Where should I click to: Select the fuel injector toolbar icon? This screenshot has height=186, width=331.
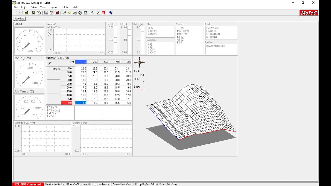[x=64, y=13]
